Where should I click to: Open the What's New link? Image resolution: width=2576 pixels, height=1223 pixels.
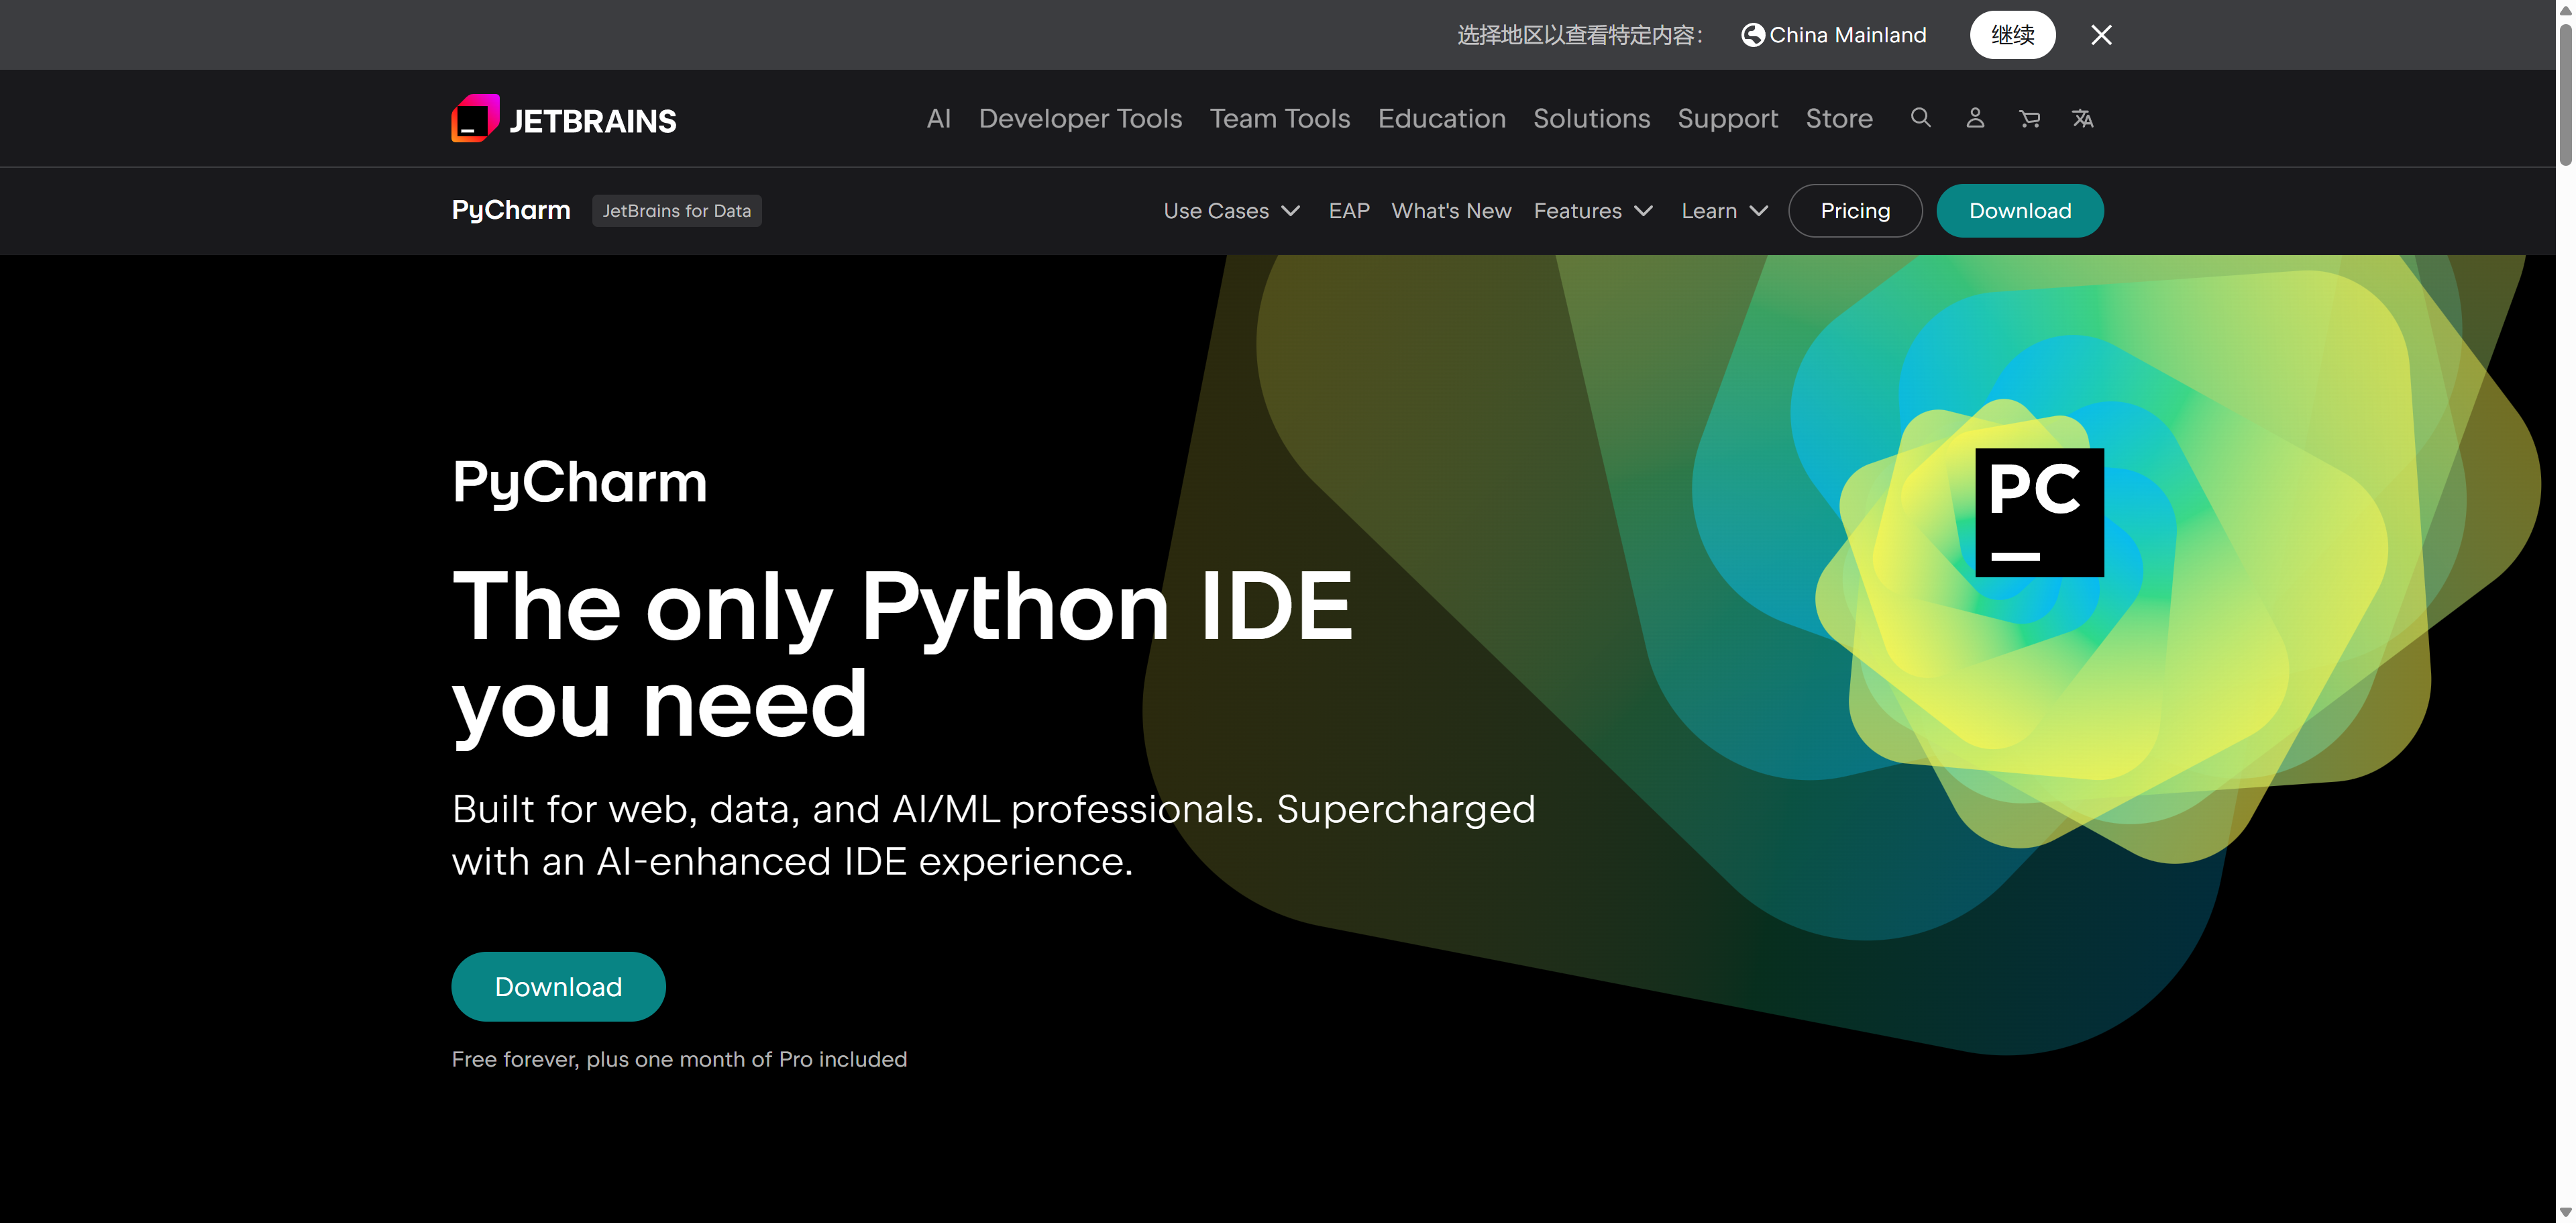tap(1451, 211)
